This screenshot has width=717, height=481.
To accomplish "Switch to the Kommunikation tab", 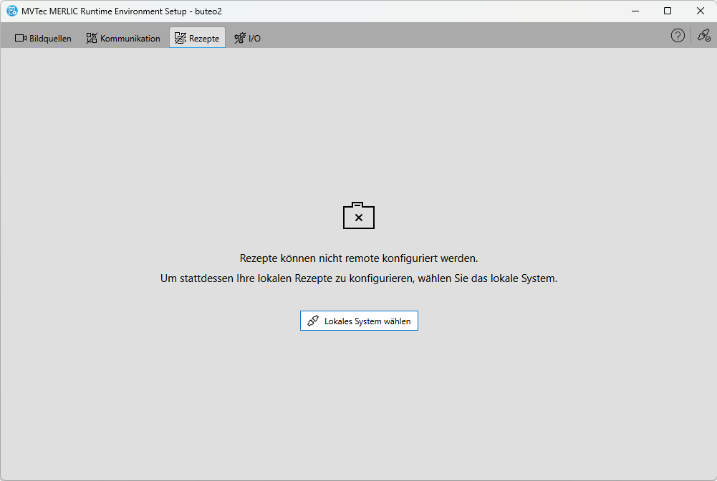I will coord(123,38).
